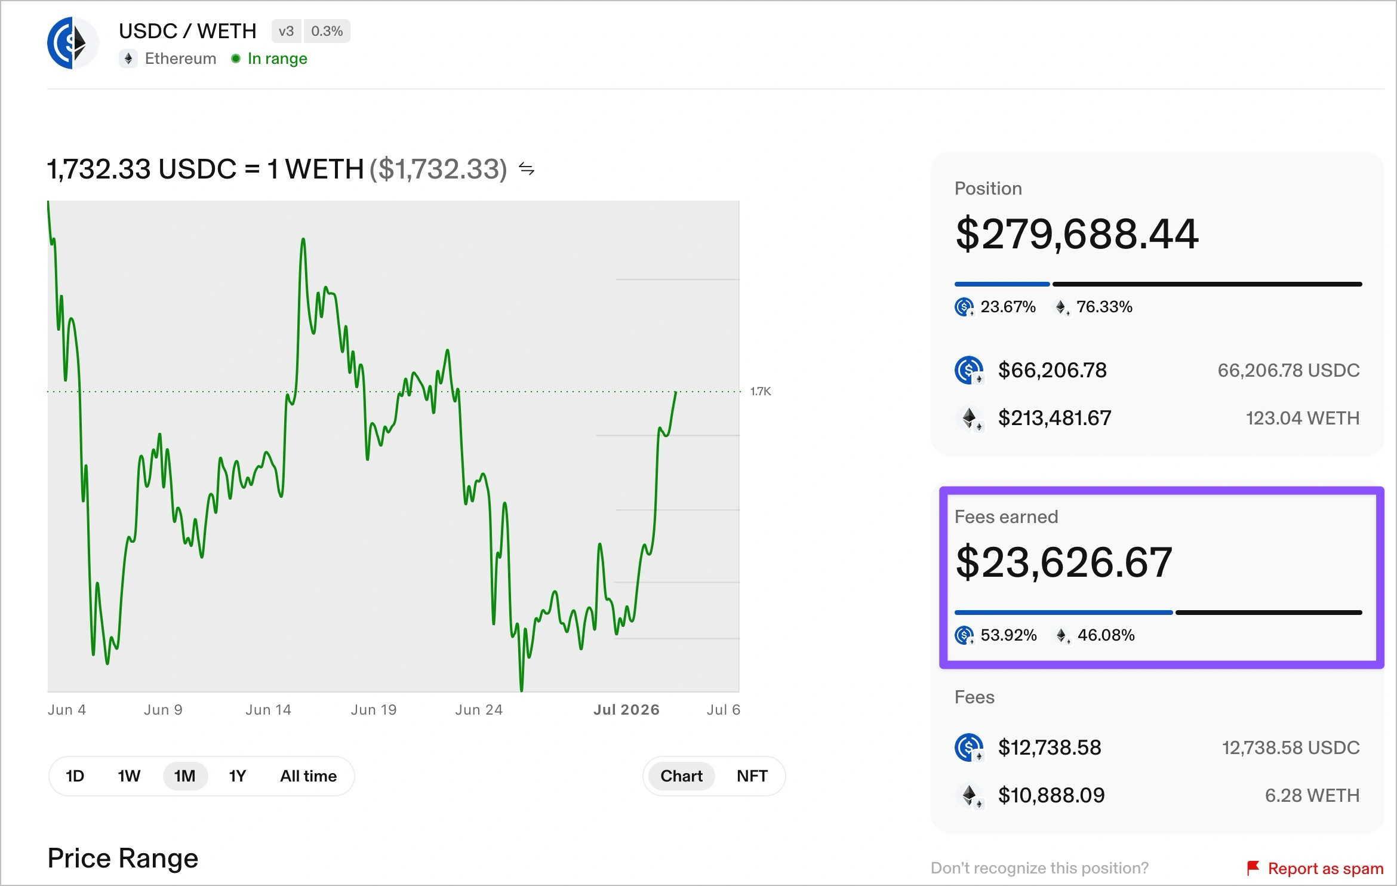Image resolution: width=1397 pixels, height=886 pixels.
Task: Switch chart to 1Y time range
Action: click(x=238, y=776)
